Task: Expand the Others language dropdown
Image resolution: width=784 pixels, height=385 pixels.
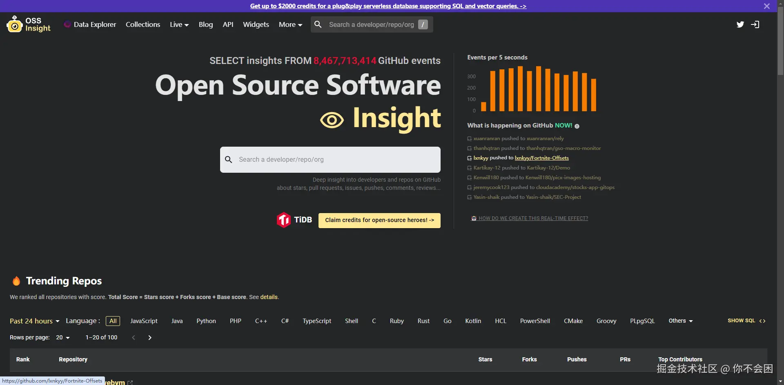Action: coord(680,321)
